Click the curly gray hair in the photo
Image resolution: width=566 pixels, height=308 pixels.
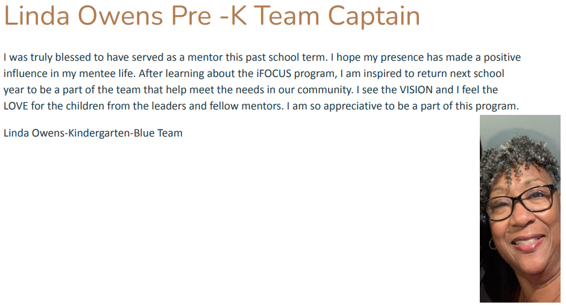click(x=518, y=158)
